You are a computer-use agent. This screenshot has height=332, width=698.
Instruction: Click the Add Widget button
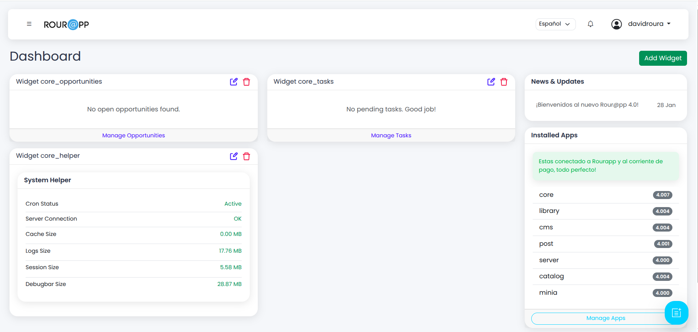tap(663, 58)
